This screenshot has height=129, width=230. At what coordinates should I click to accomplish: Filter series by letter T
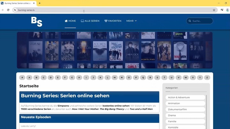click(x=165, y=77)
